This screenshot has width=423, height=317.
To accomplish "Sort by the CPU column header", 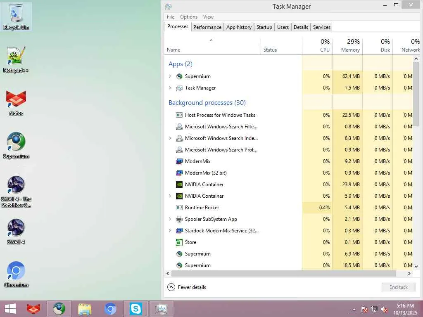I will tap(317, 46).
